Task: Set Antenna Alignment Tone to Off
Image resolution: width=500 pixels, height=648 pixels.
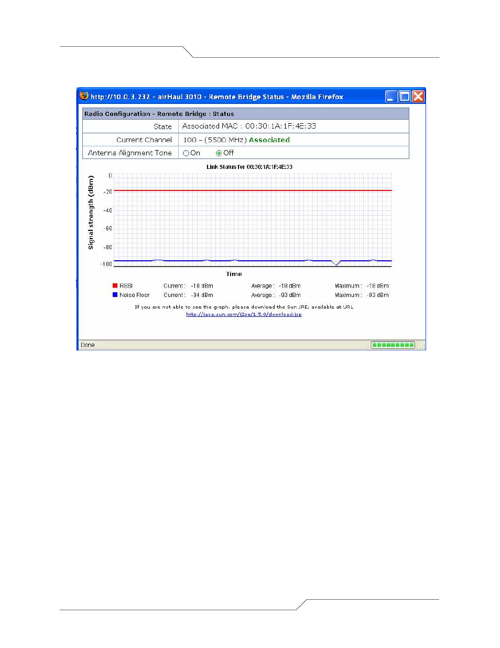Action: (x=219, y=153)
